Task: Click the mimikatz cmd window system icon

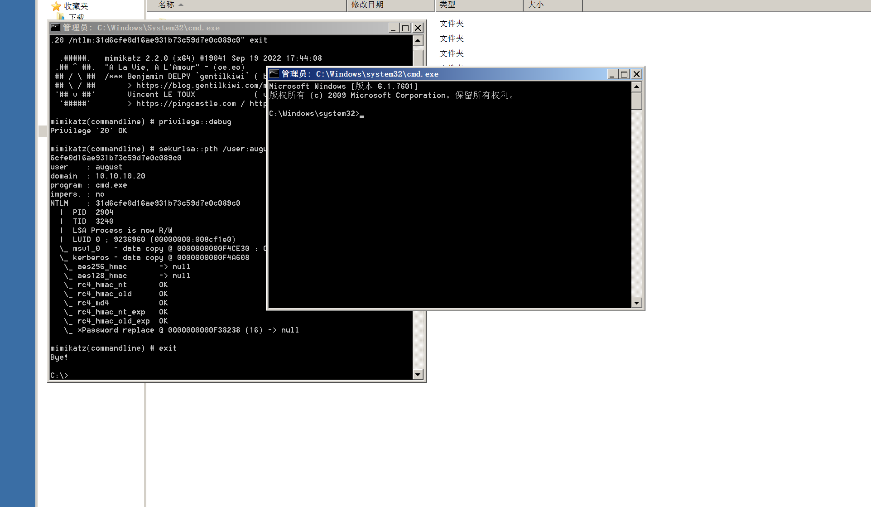Action: pos(55,28)
